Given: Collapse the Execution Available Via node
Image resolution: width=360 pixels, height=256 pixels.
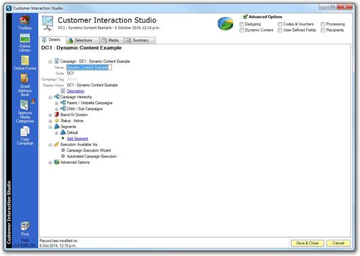Looking at the screenshot, I should pos(50,144).
